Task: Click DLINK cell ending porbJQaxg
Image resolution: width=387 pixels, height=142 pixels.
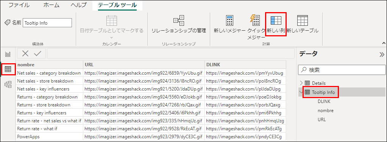Action: (245, 105)
